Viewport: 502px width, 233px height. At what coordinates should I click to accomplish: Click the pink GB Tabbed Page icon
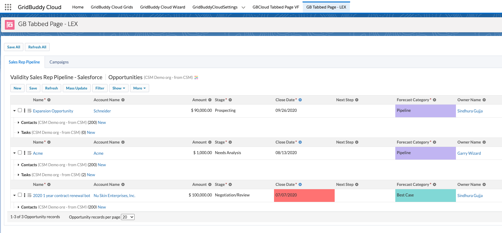point(10,24)
